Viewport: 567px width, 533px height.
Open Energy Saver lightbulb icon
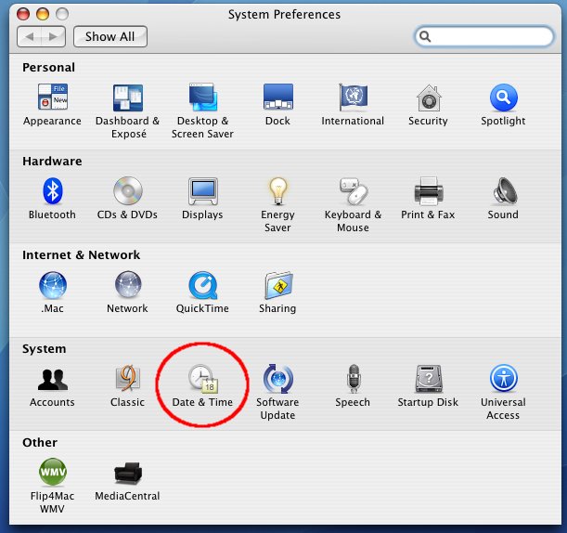(x=277, y=190)
